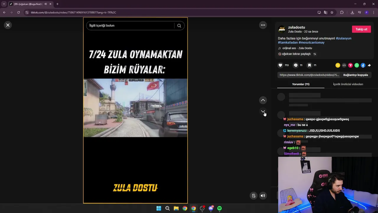Bookmark the video with the save icon
378x213 pixels.
(x=309, y=65)
